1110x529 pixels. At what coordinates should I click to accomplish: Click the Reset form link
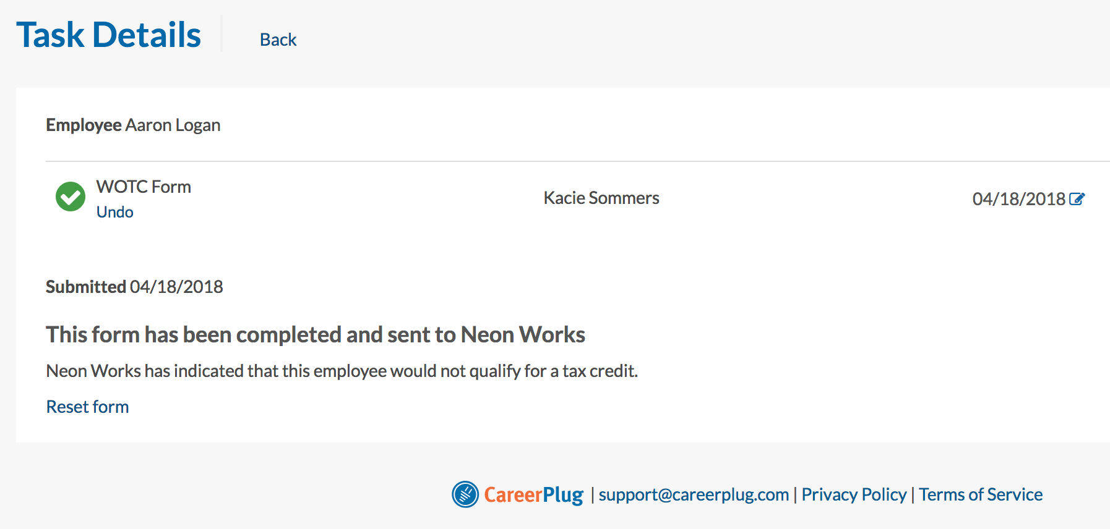coord(87,407)
